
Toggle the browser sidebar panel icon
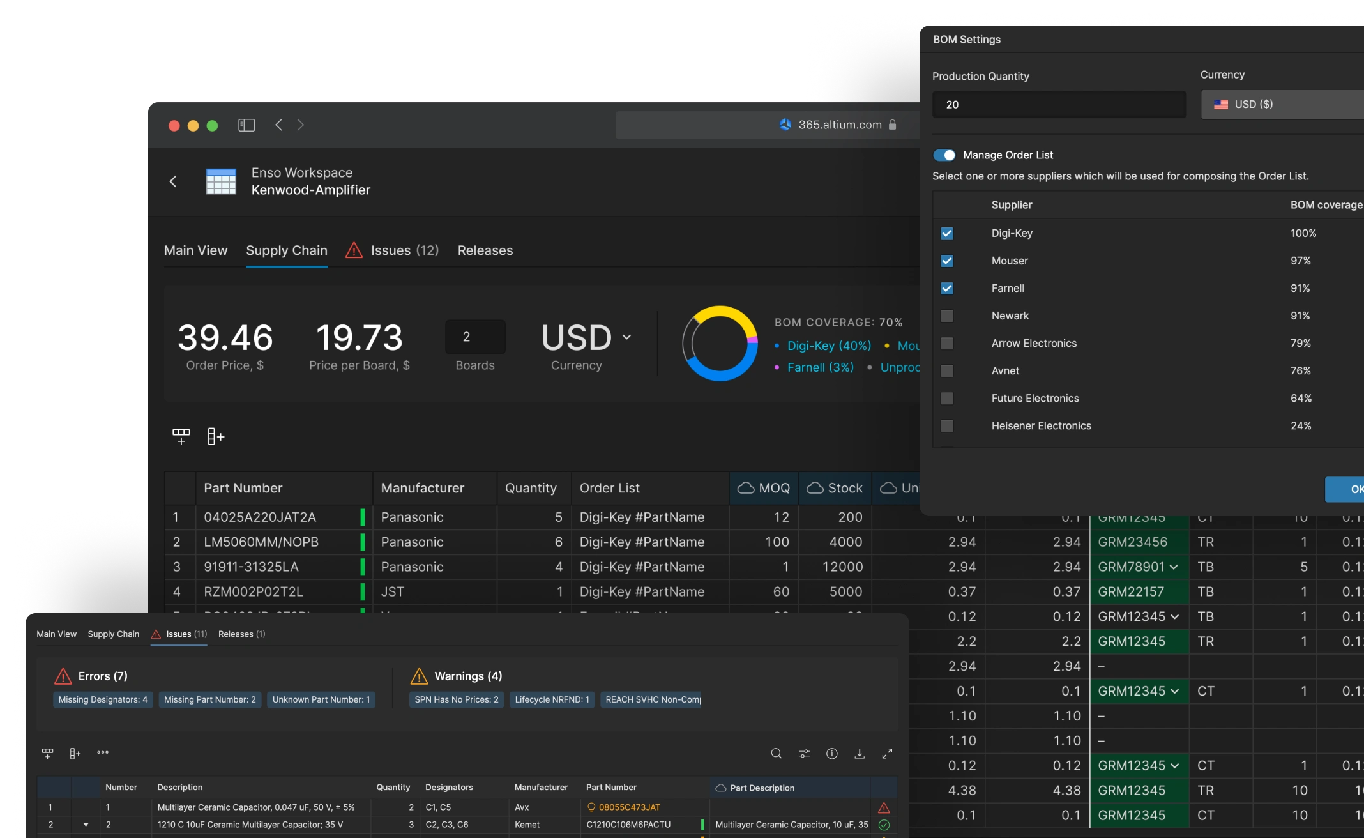246,125
